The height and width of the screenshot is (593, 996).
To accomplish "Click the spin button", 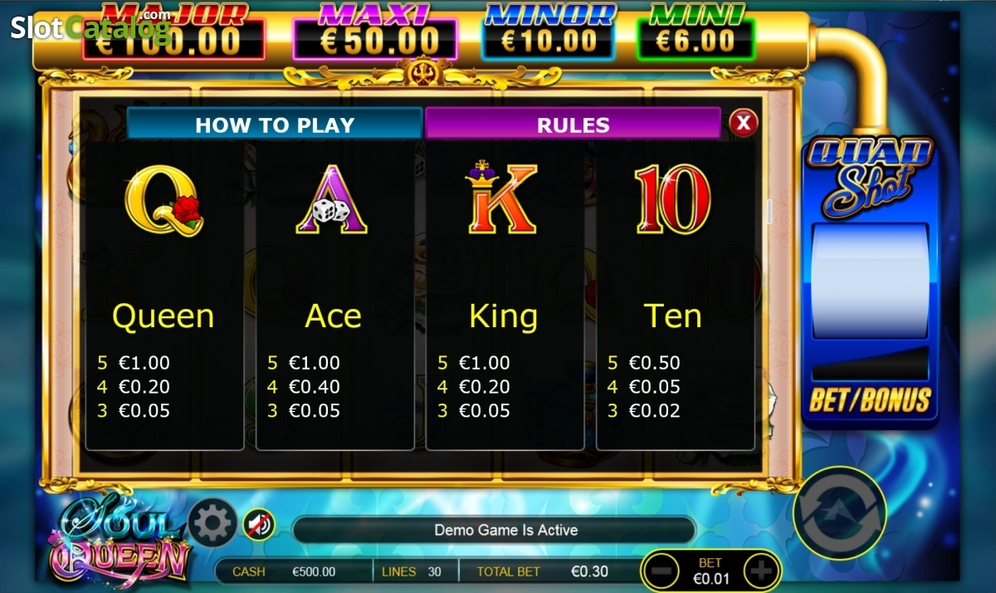I will click(x=840, y=513).
